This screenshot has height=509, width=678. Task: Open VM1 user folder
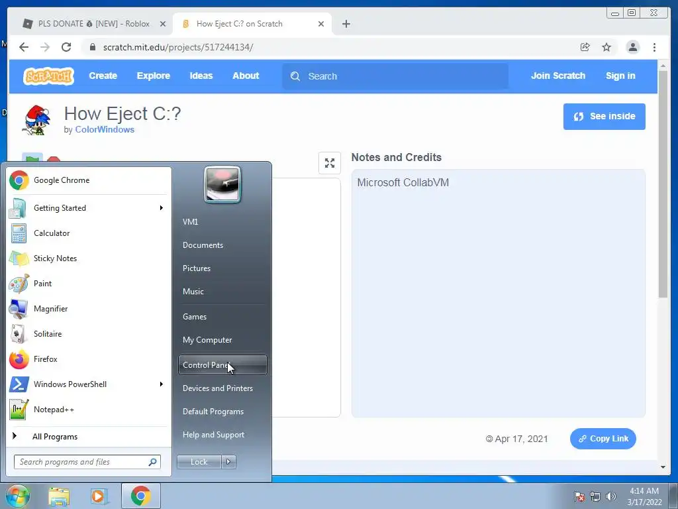click(x=222, y=221)
